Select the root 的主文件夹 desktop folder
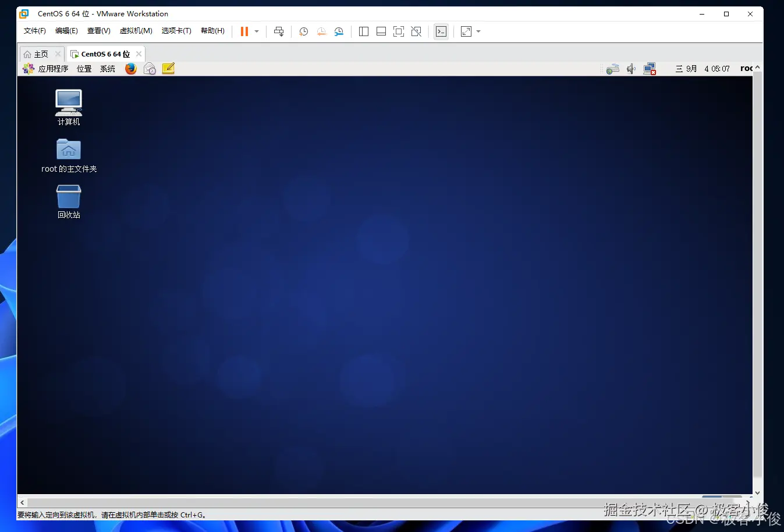 [69, 155]
